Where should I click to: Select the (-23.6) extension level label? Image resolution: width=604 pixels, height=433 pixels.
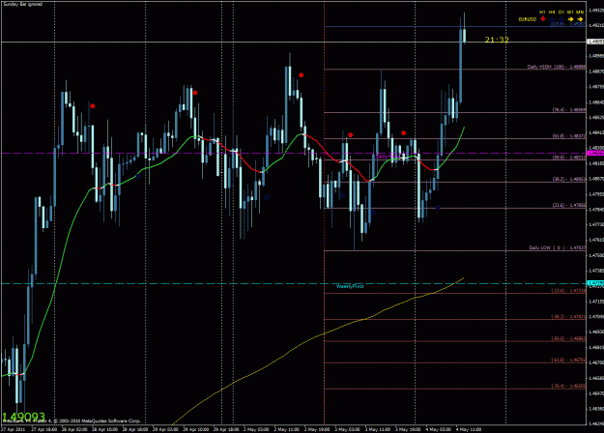click(x=568, y=291)
